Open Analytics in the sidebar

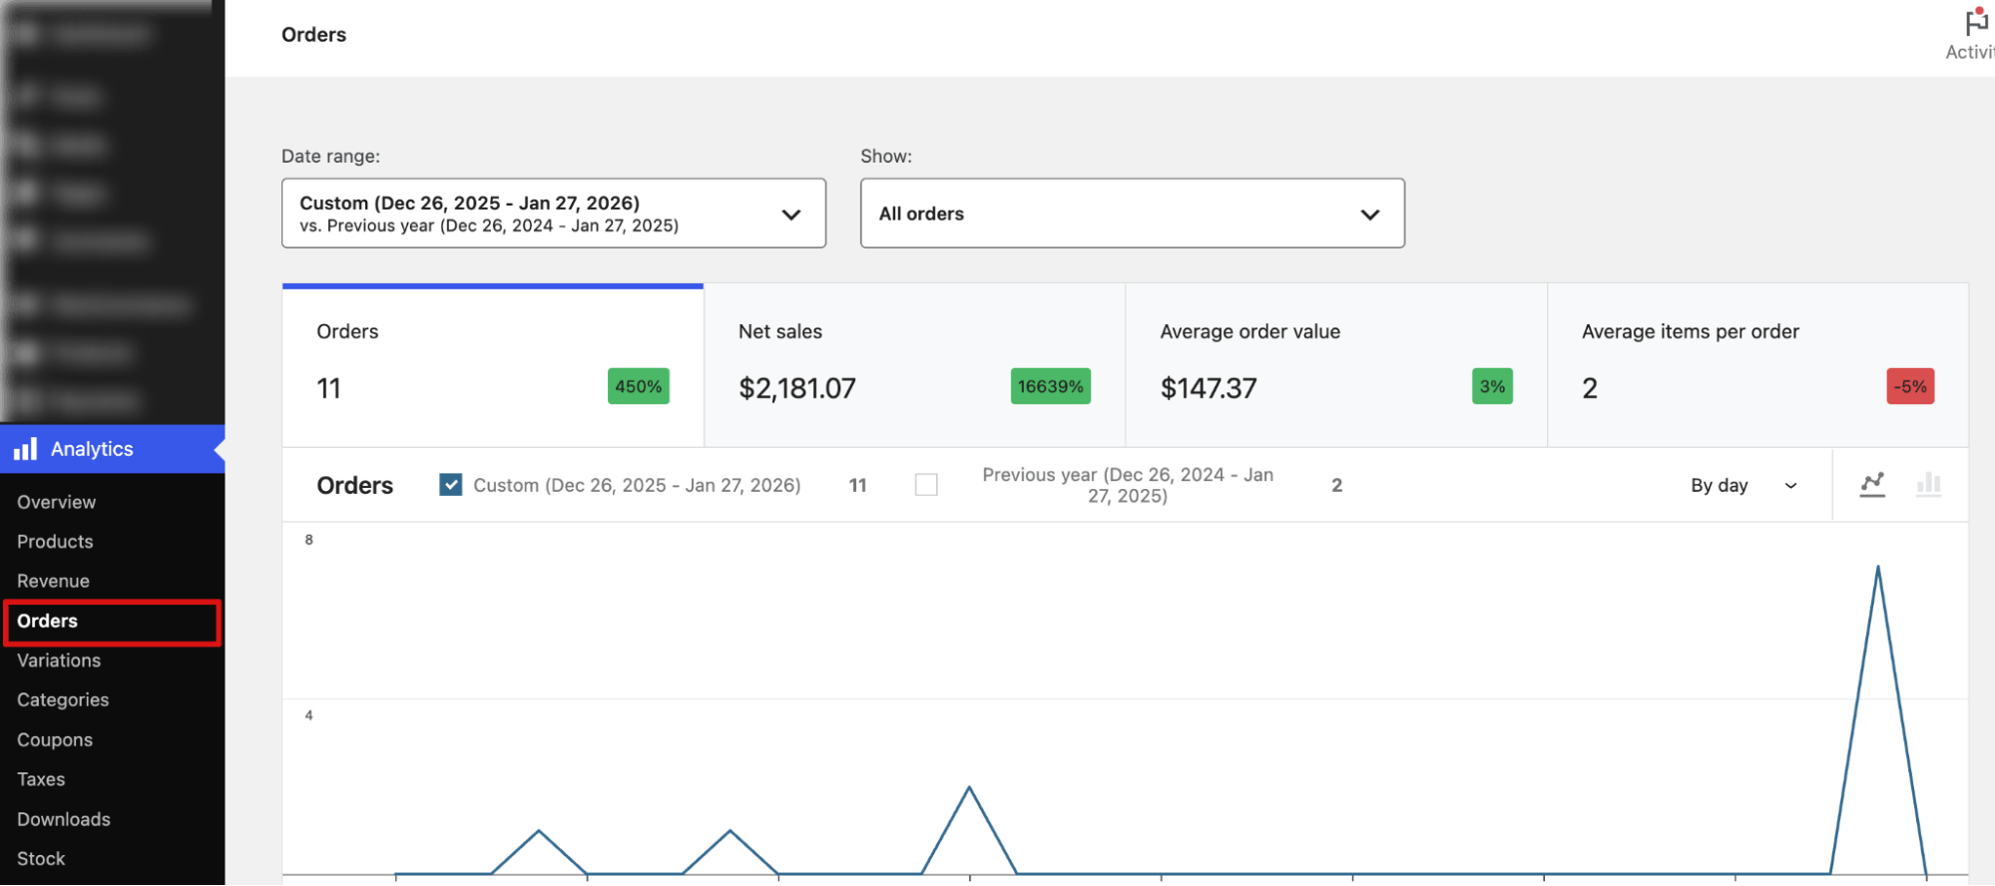(x=112, y=449)
